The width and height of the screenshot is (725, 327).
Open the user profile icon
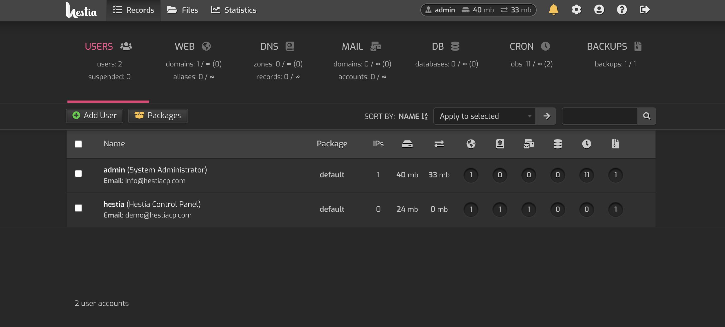[x=599, y=10]
